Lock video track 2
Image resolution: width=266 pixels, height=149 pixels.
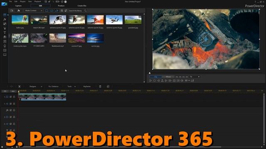pos(14,117)
